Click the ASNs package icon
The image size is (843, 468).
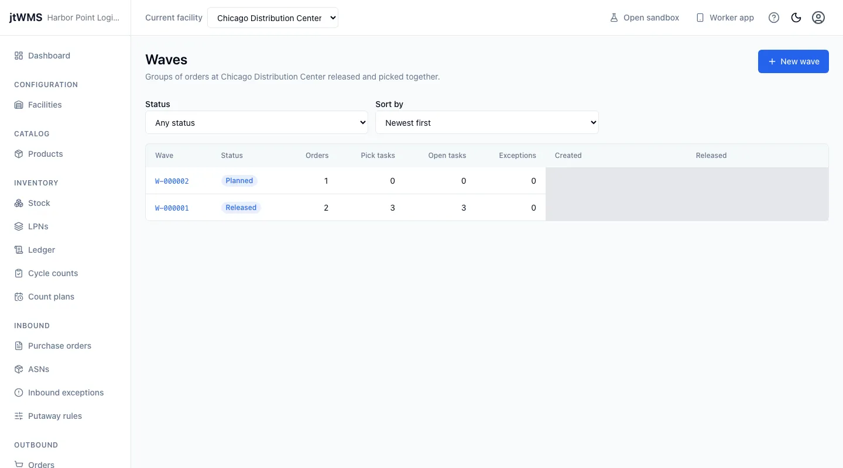(19, 369)
